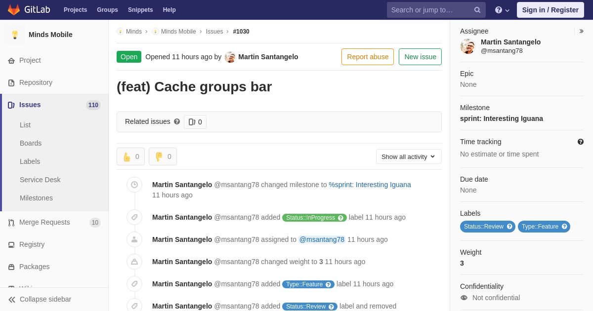
Task: Click the Issues count badge 110
Action: pyautogui.click(x=93, y=105)
